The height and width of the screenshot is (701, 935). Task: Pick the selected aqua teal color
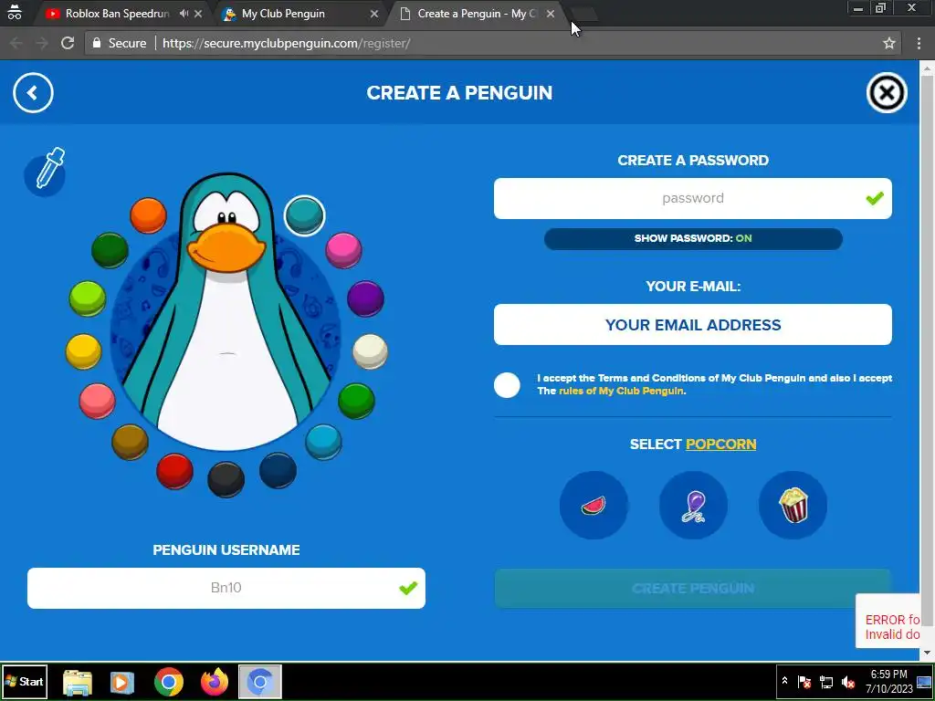coord(305,215)
